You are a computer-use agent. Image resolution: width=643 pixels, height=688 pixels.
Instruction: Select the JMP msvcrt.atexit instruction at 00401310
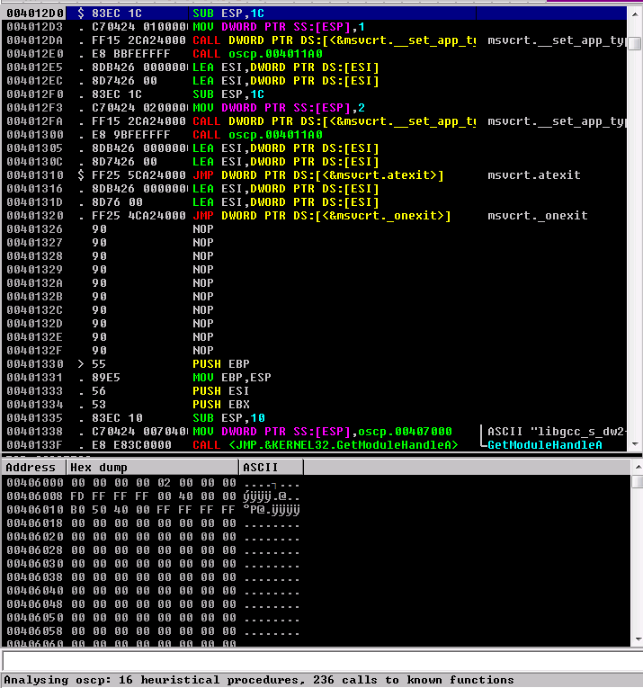click(314, 175)
